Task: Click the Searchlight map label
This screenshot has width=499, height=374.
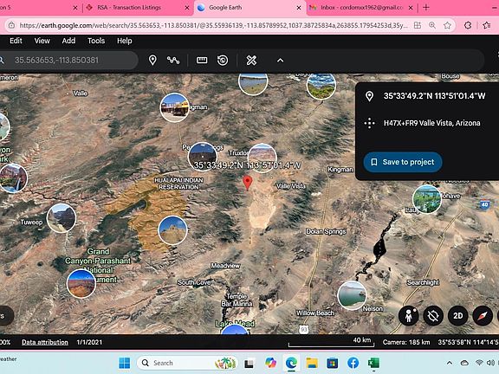Action: pyautogui.click(x=423, y=282)
